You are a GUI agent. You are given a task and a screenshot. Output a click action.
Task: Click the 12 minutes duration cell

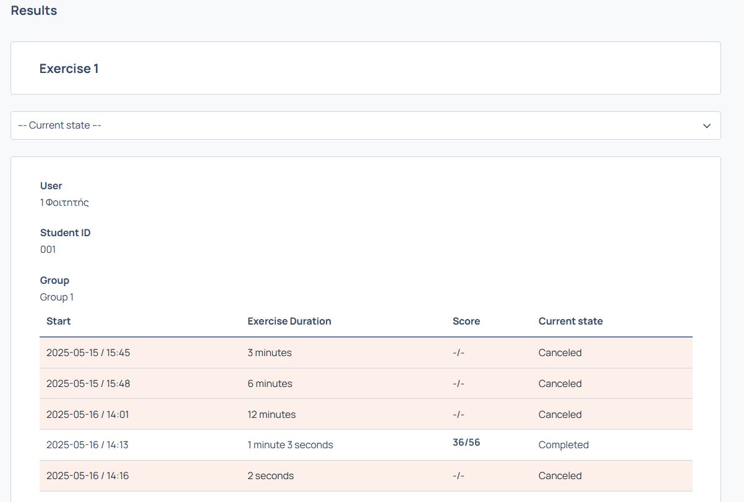[x=272, y=414]
